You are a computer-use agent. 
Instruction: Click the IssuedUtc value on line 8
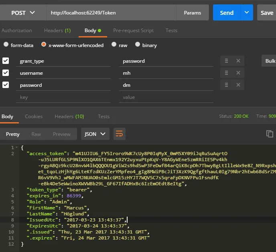click(x=94, y=220)
